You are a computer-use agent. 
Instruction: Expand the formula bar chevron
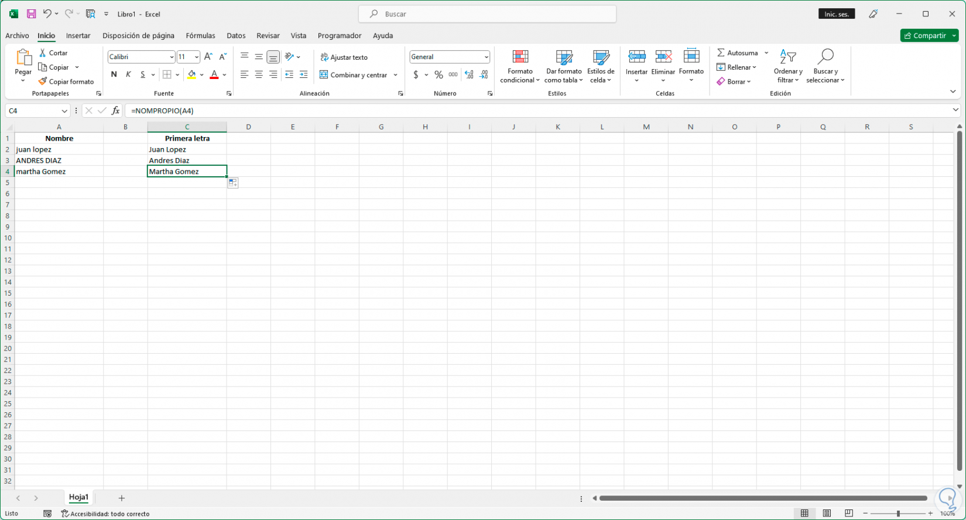click(x=955, y=110)
